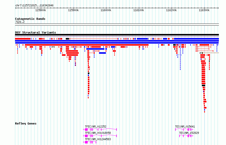Click the black variant block near 115880k
Viewport: 226px width, 145px height.
pyautogui.click(x=68, y=39)
